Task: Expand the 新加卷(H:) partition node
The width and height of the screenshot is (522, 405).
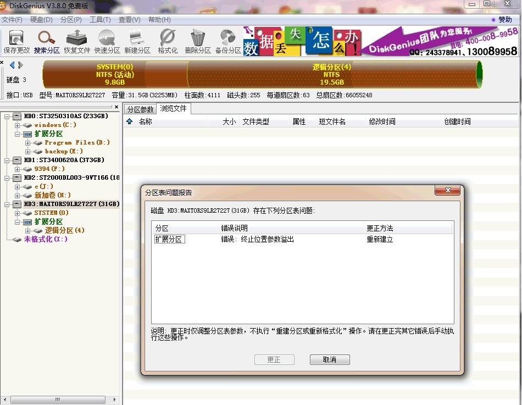Action: coord(18,196)
